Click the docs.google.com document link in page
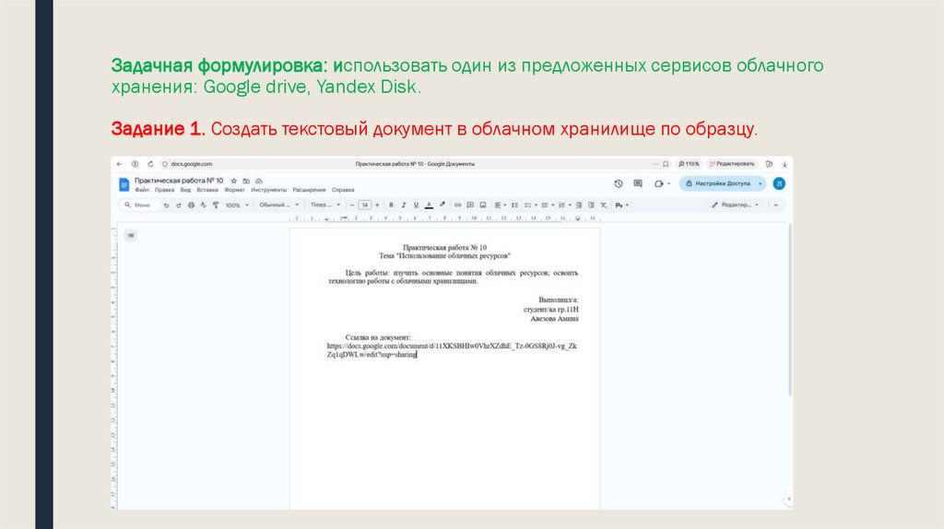 452,350
